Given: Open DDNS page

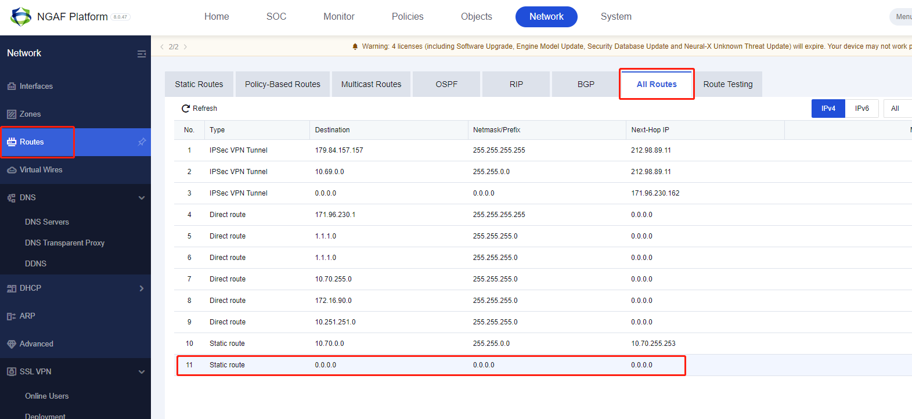Looking at the screenshot, I should 36,264.
